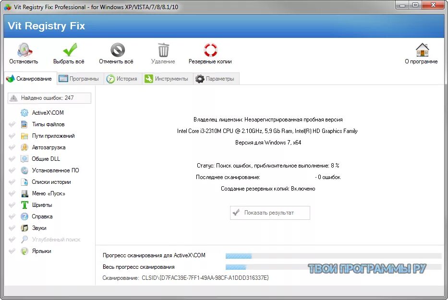Click the Установленное ПО disc icon
Image resolution: width=448 pixels, height=300 pixels.
click(x=24, y=170)
